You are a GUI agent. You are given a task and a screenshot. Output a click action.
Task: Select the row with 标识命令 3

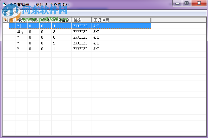point(77,32)
